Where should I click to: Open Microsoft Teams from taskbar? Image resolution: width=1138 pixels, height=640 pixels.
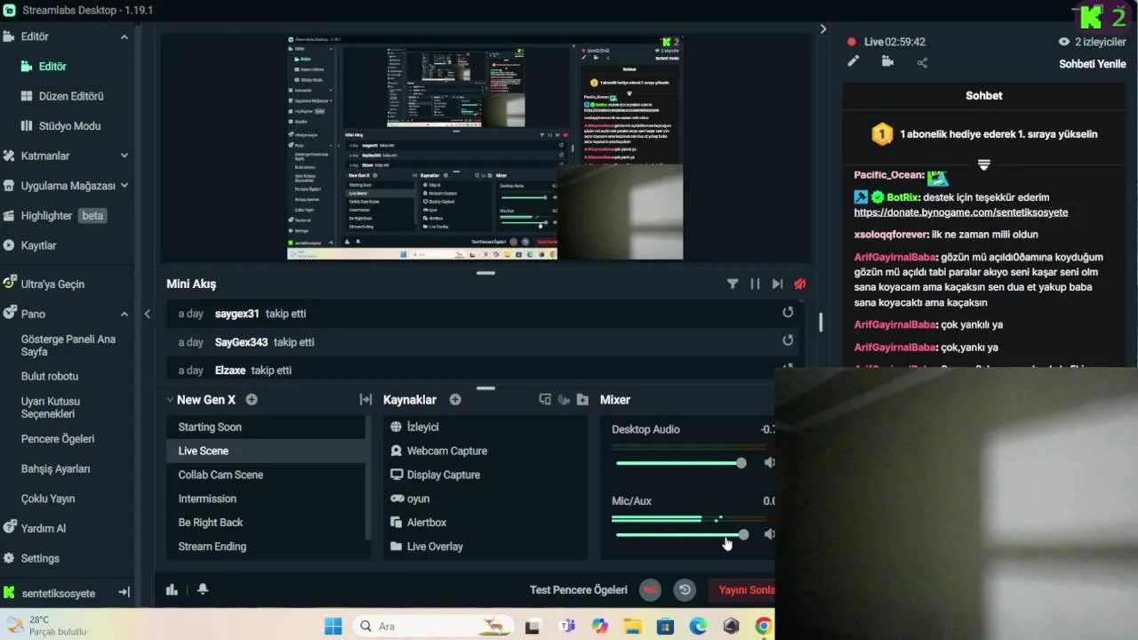point(567,626)
